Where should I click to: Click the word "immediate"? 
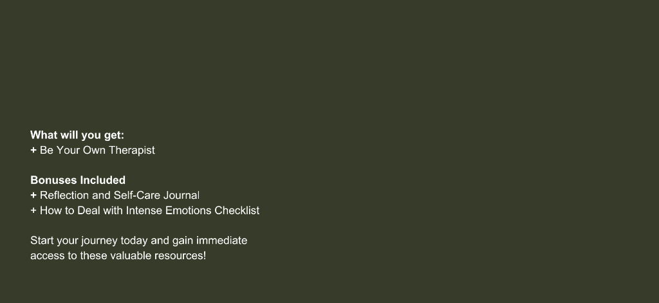(222, 241)
